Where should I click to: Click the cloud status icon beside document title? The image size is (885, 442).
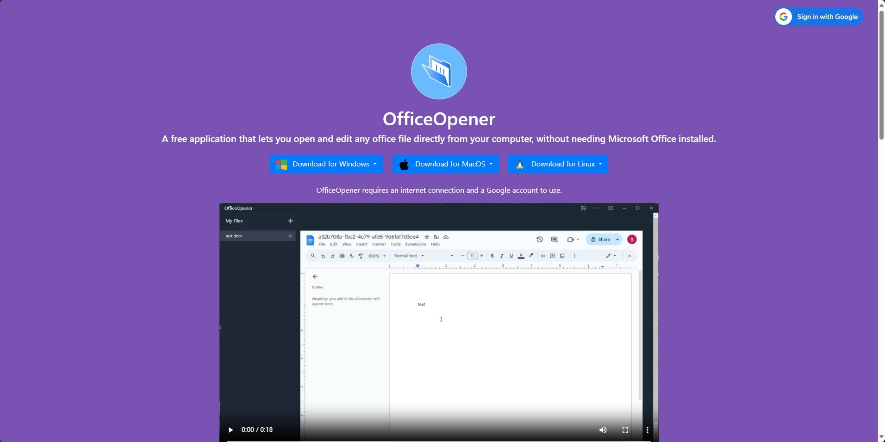point(446,237)
